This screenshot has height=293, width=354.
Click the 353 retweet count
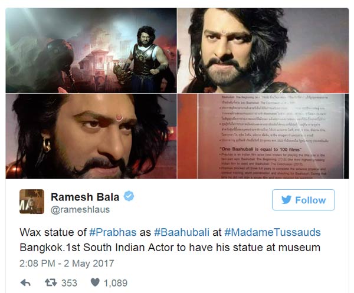click(69, 283)
